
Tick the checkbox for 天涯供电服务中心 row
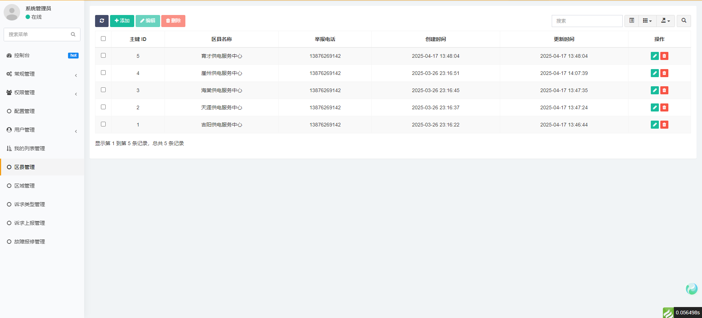pos(103,107)
